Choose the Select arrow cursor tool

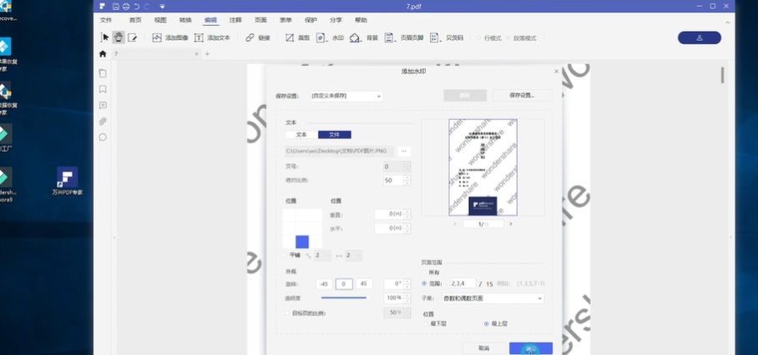[x=105, y=37]
